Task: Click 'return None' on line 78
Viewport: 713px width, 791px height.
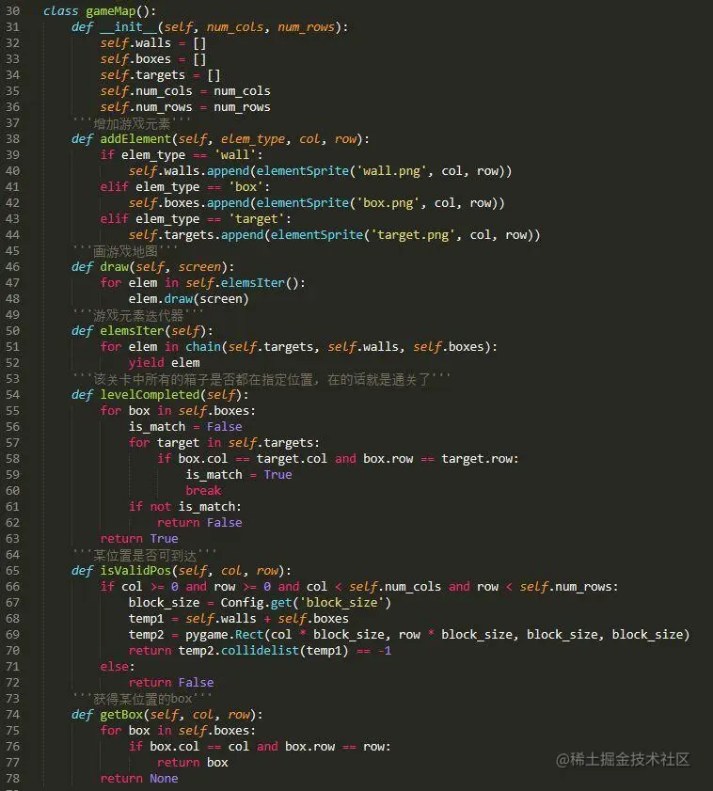Action: coord(139,779)
